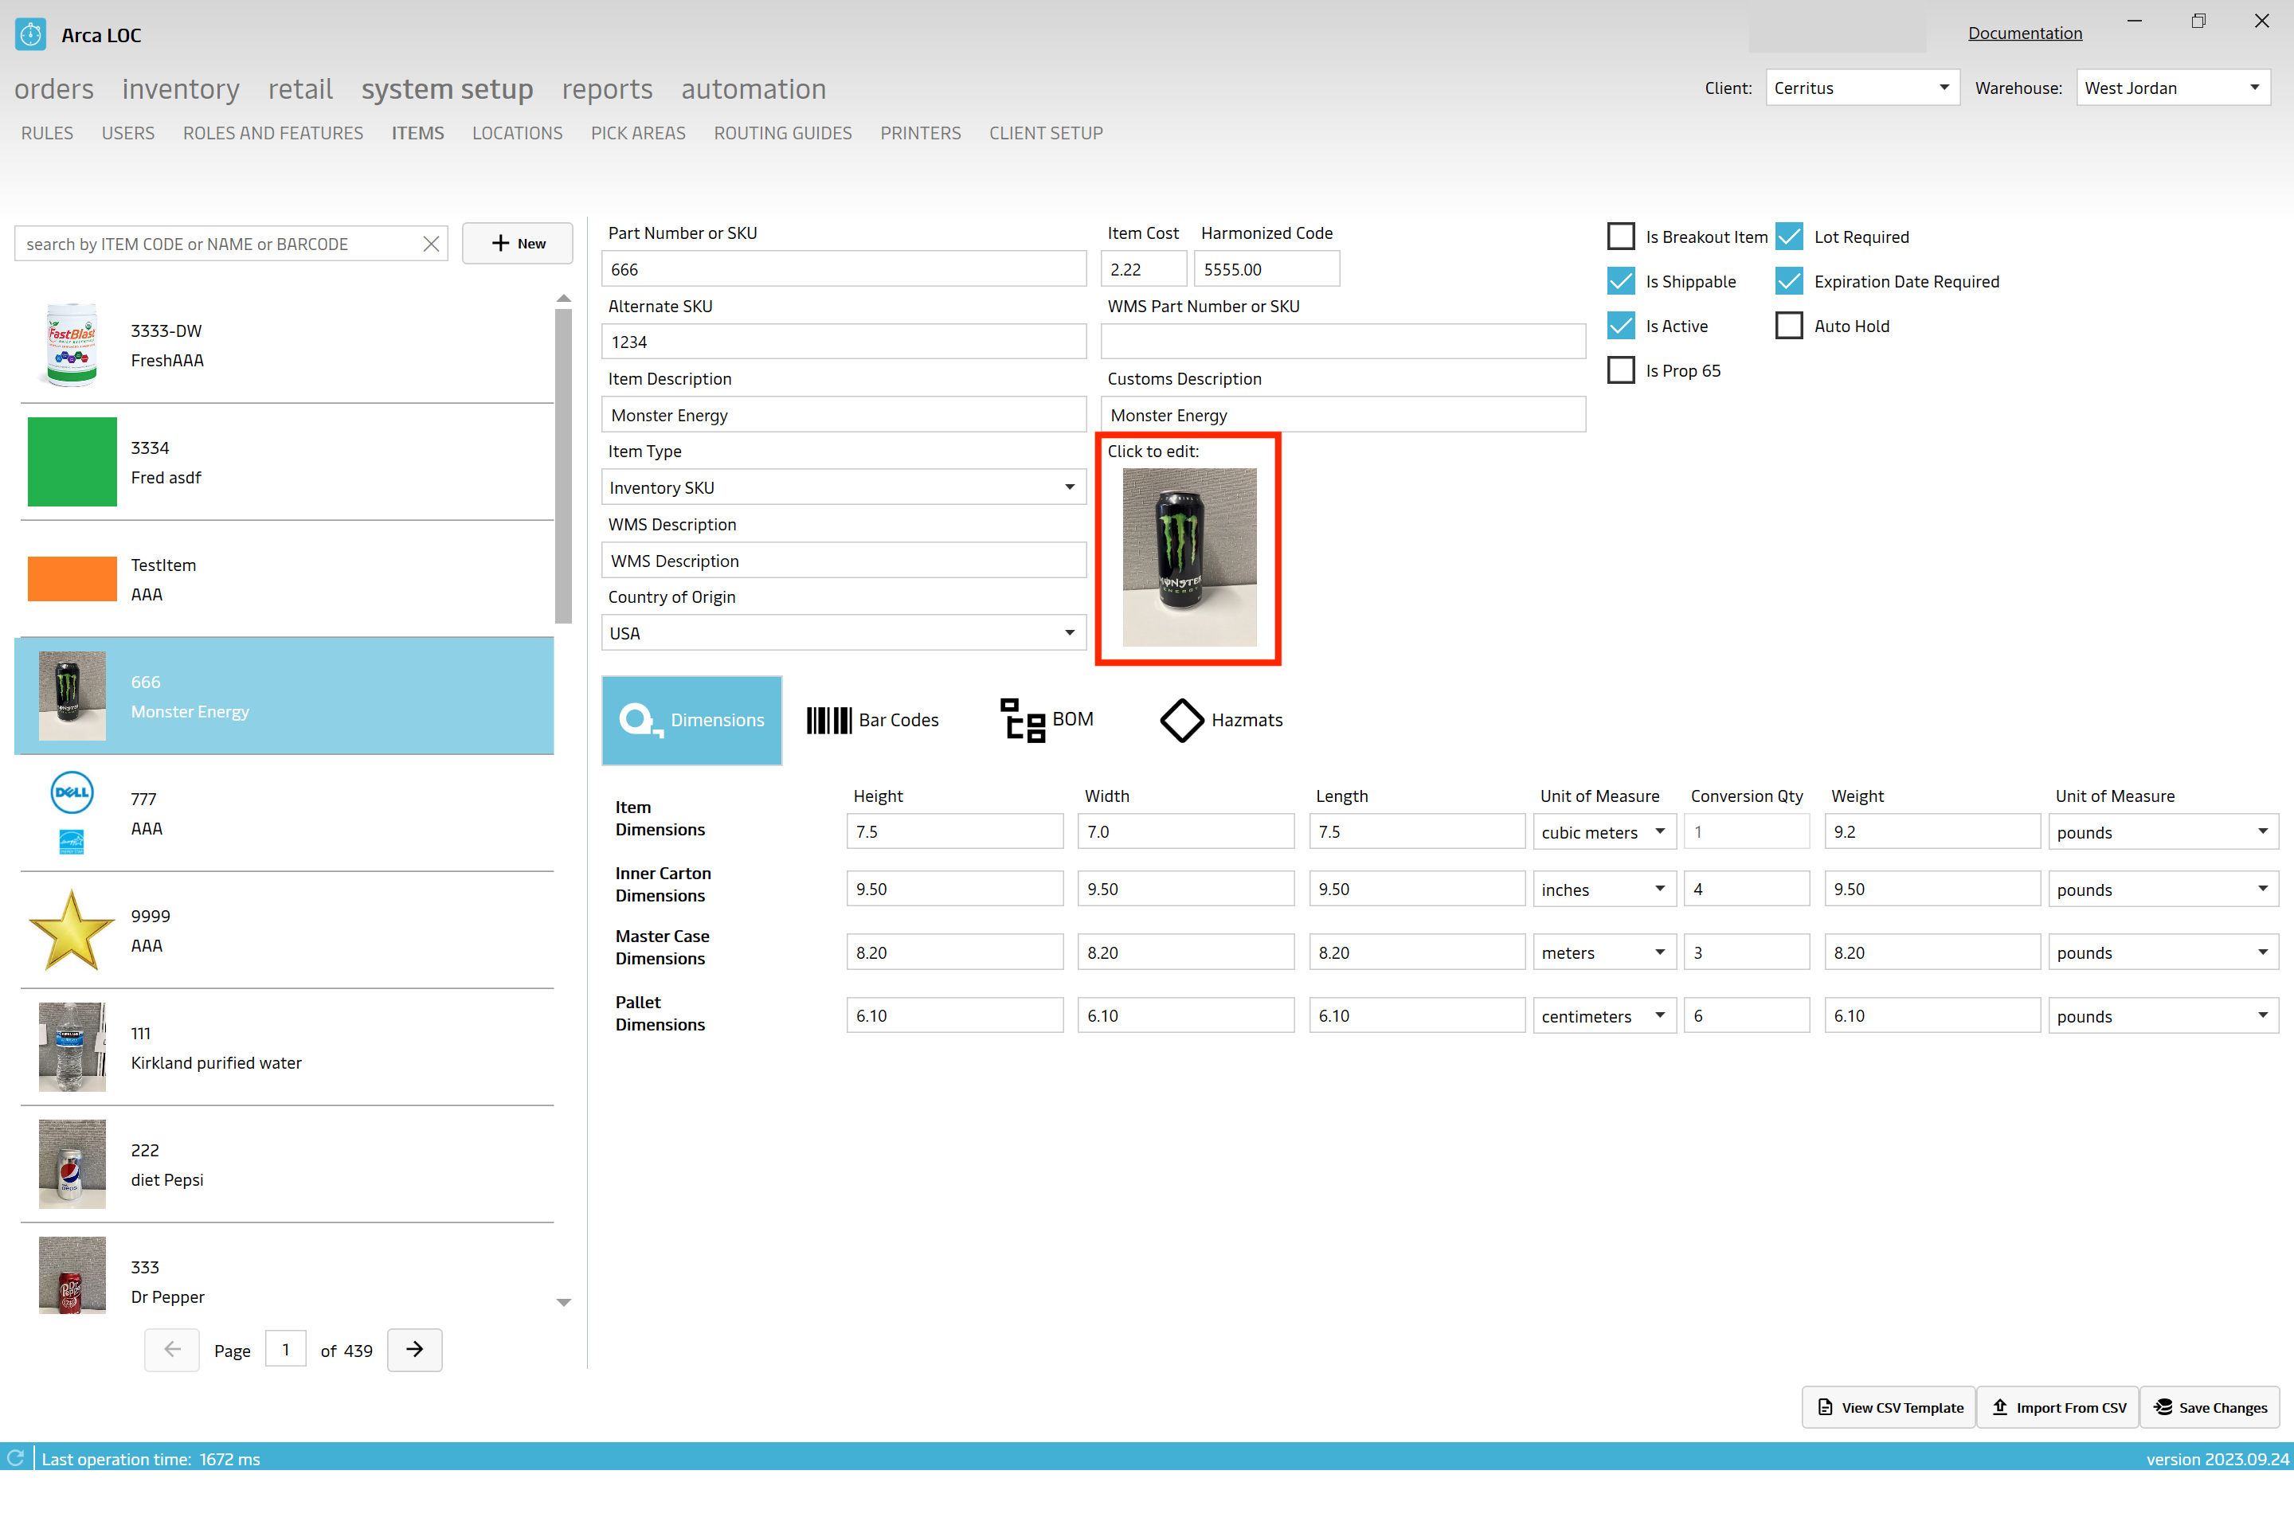Screen dimensions: 2294x1529
Task: Enable Auto Hold checkbox
Action: 1789,326
